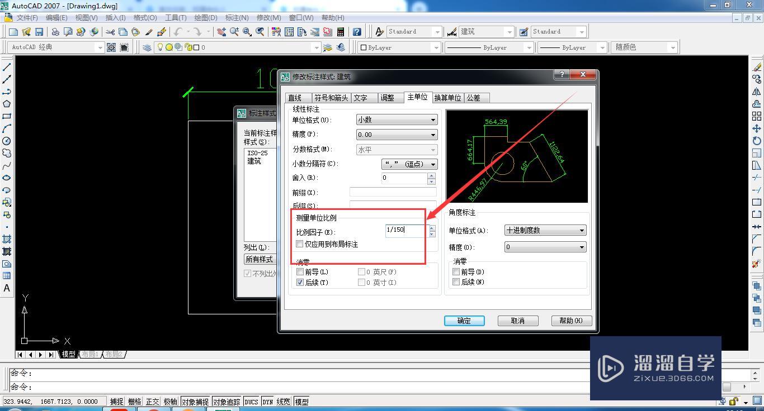Open 单位格式(U) dropdown showing 小数
The image size is (764, 411).
coord(397,120)
